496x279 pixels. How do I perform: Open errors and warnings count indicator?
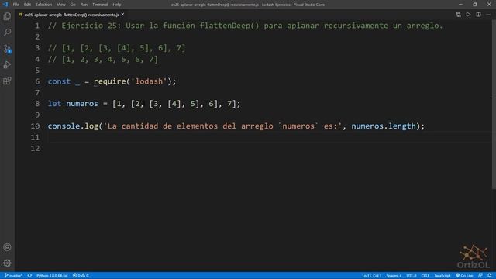[x=81, y=276]
